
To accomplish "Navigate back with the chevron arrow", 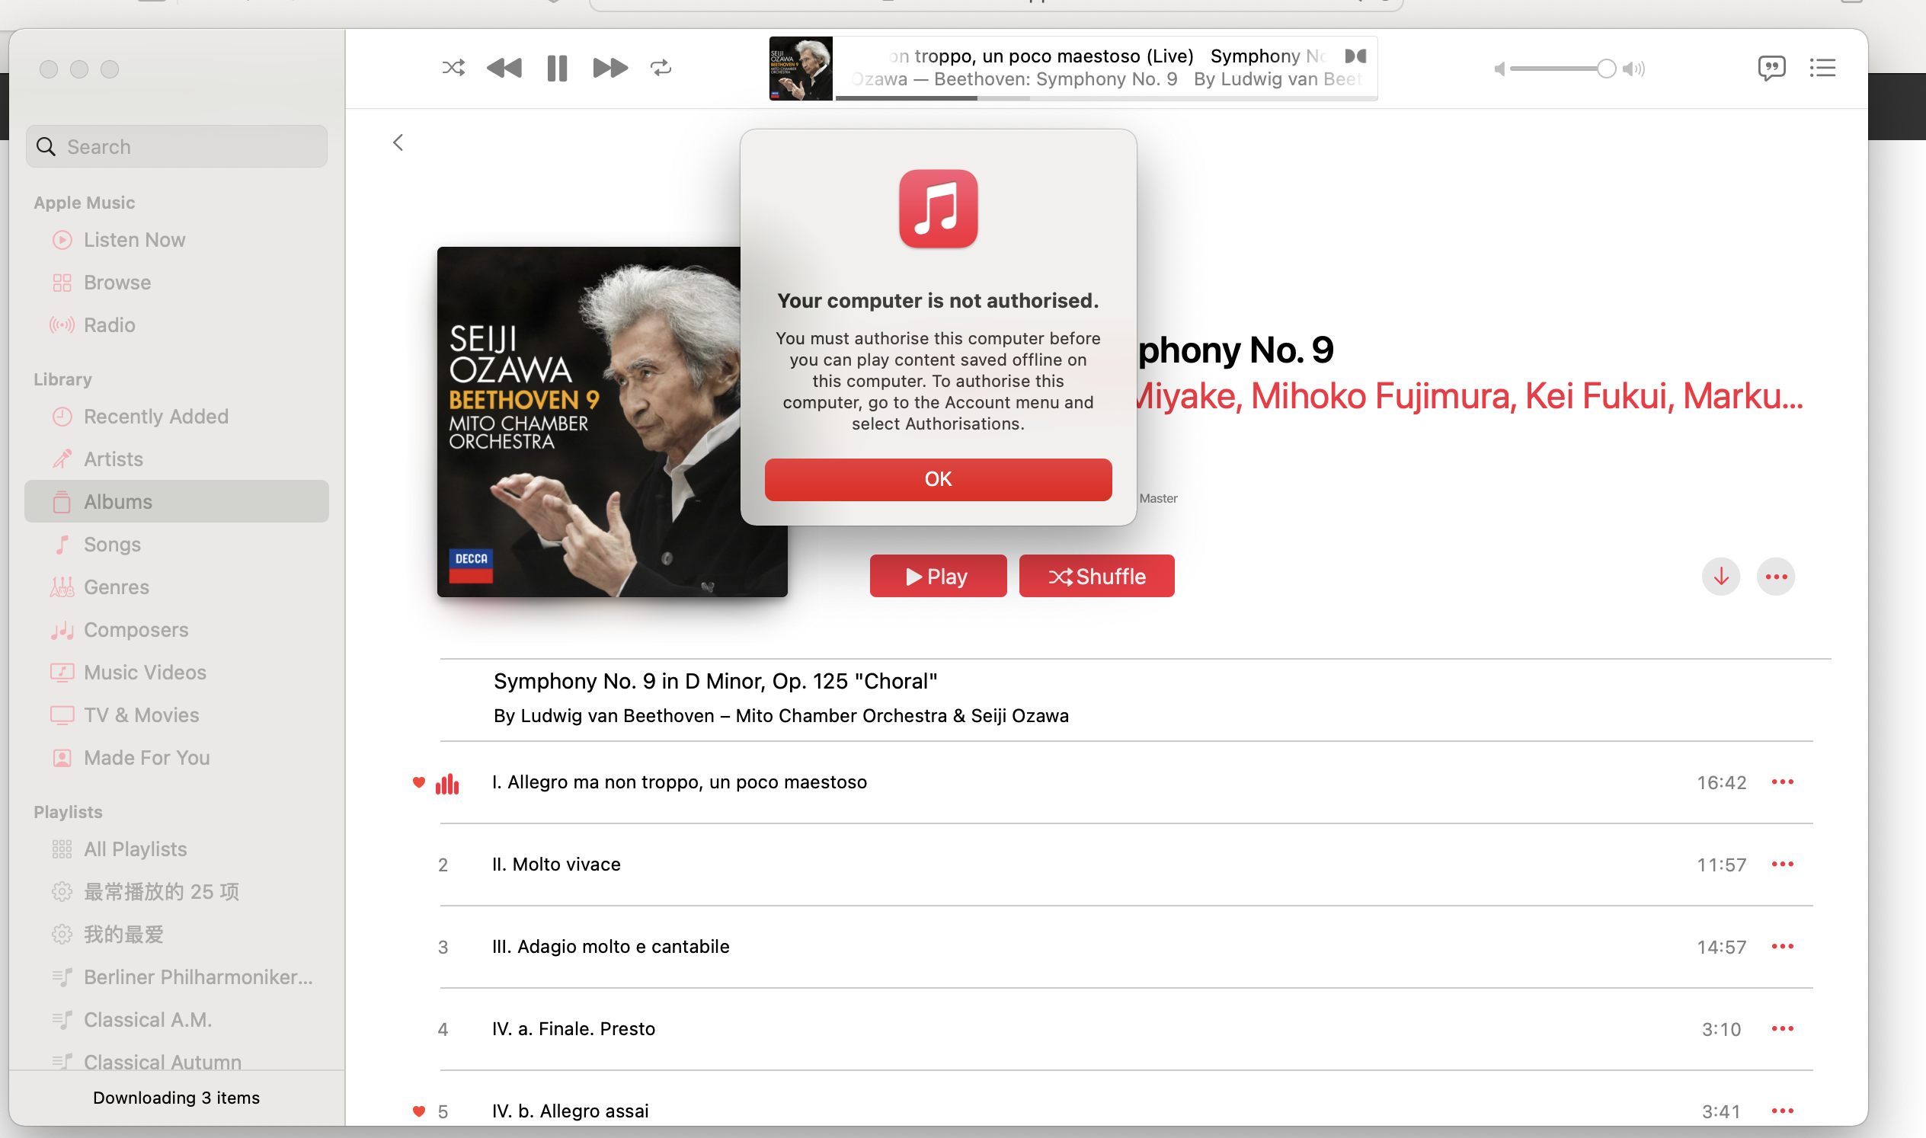I will pos(398,142).
